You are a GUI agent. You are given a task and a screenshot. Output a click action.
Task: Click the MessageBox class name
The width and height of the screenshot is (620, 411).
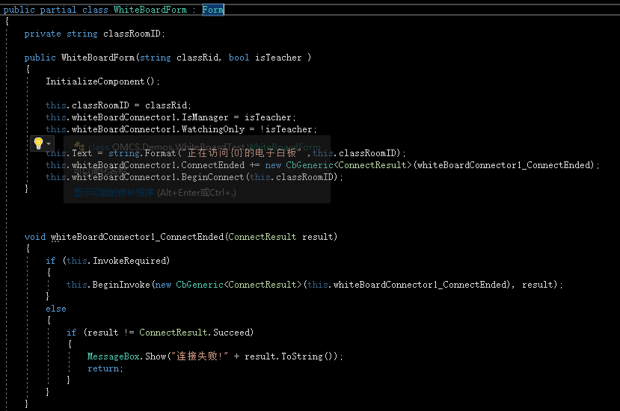pyautogui.click(x=114, y=356)
